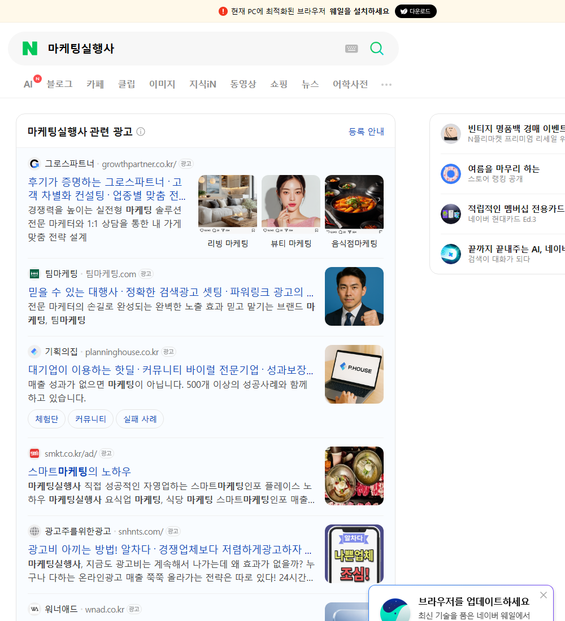Click the red warning icon in top banner
565x621 pixels.
click(x=223, y=11)
